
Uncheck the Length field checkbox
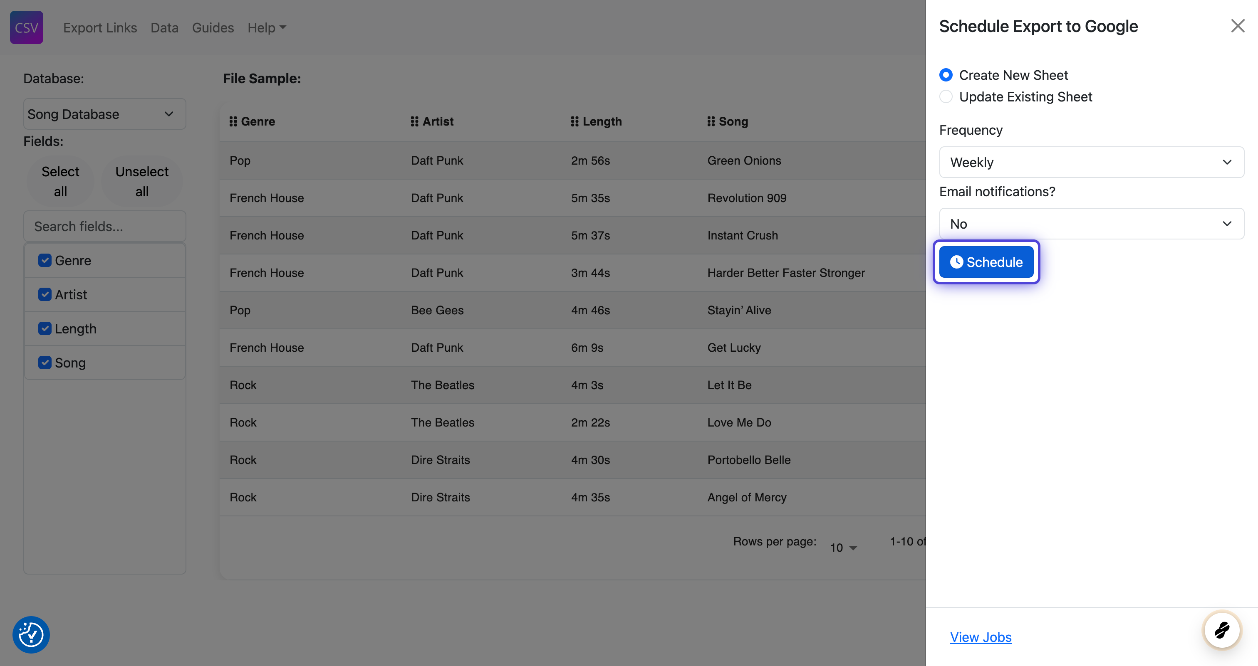point(45,329)
